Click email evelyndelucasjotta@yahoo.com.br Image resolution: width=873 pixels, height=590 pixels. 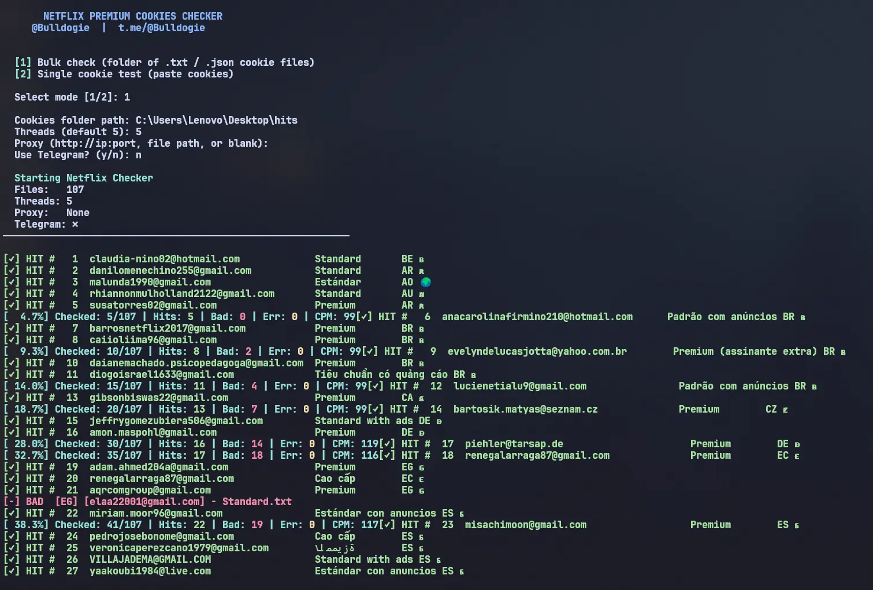pos(537,351)
